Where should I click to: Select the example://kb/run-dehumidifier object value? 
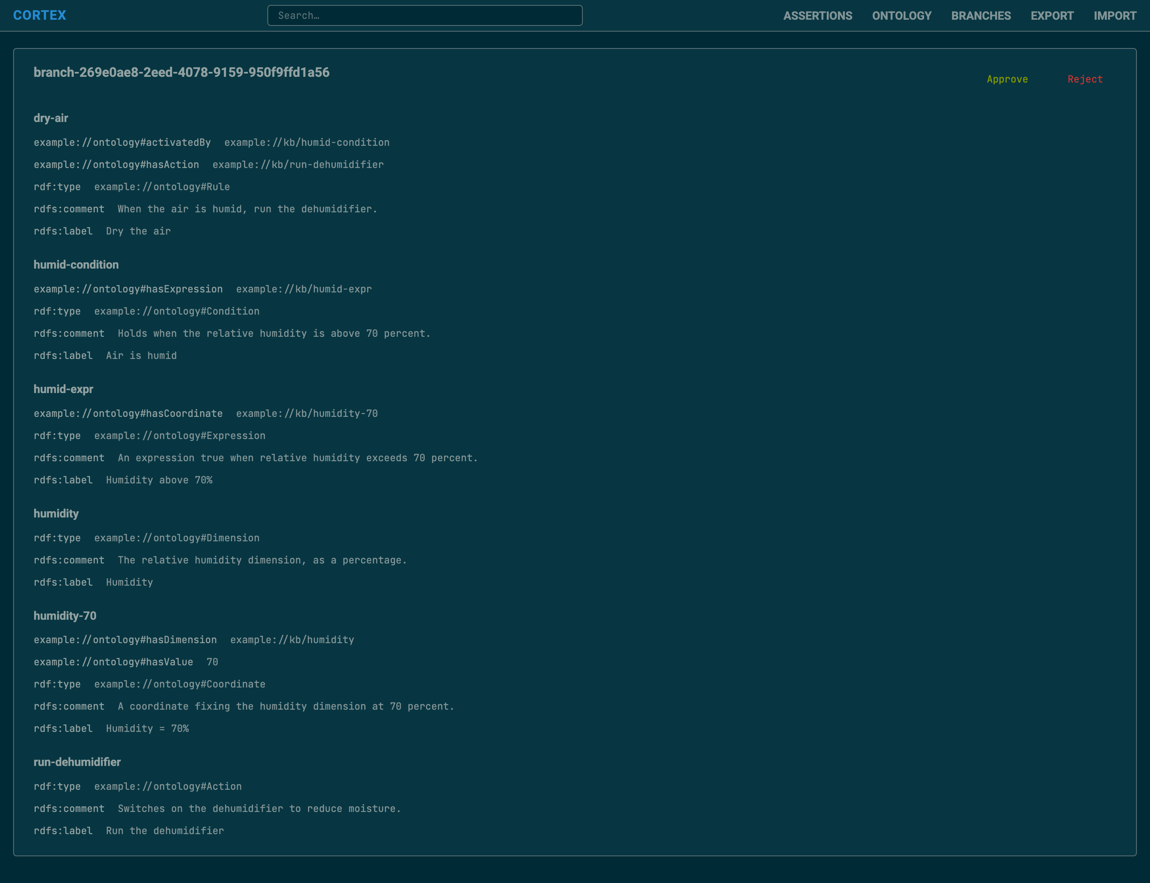298,165
